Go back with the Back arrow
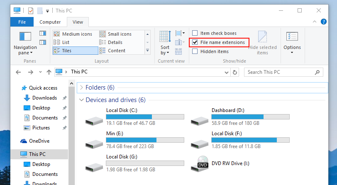The image size is (337, 185). point(18,72)
